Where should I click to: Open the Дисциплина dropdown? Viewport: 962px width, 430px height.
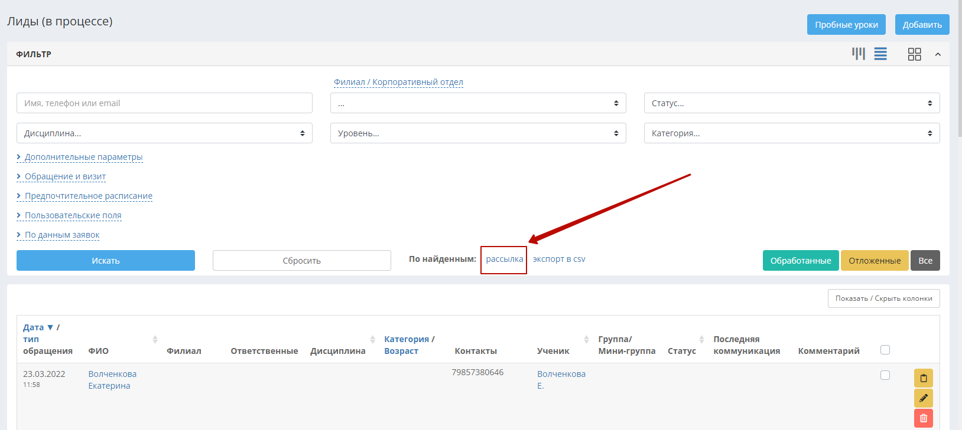click(164, 133)
